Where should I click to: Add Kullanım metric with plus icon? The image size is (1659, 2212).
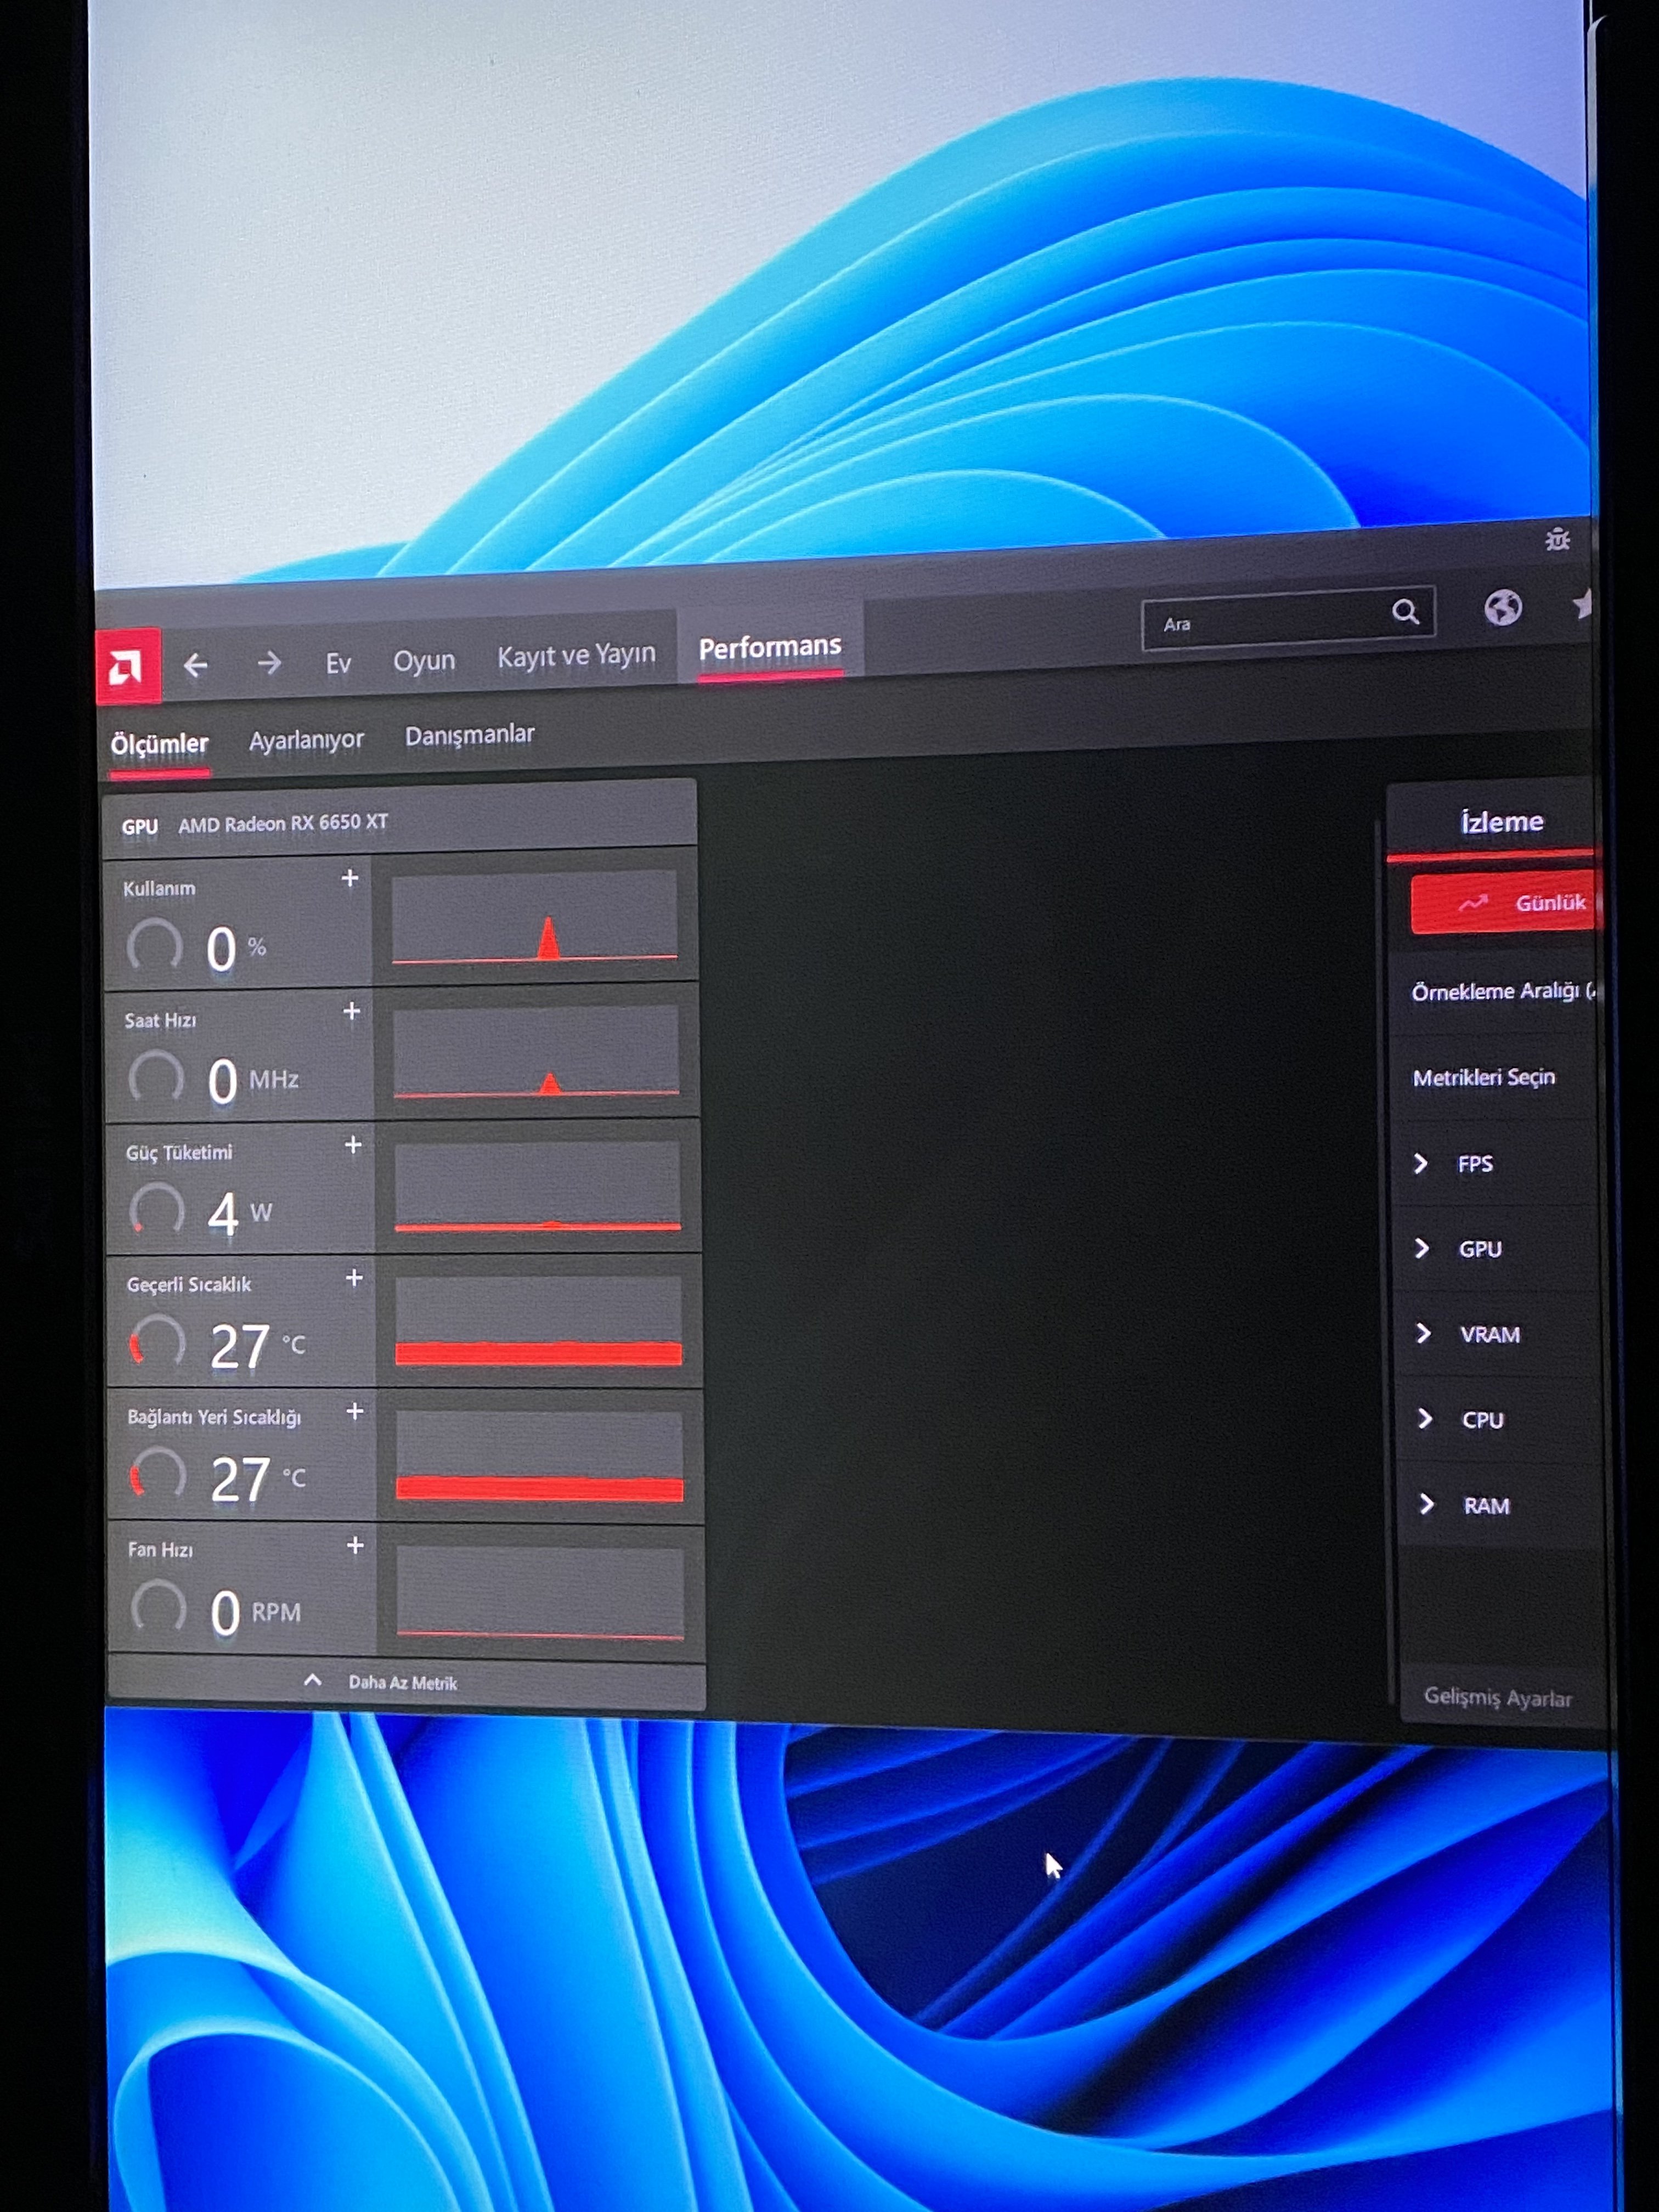[x=350, y=878]
